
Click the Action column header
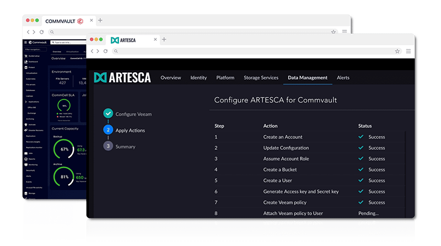[x=270, y=126]
